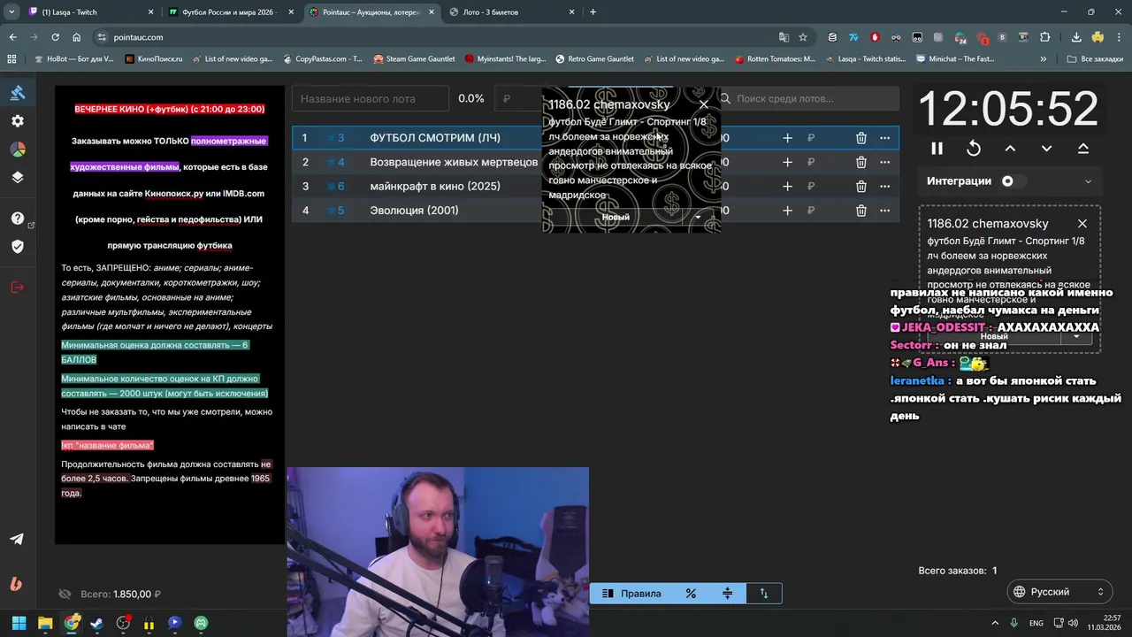Open the Steam Game Gauntlet bookmark
The height and width of the screenshot is (637, 1132).
click(x=414, y=59)
